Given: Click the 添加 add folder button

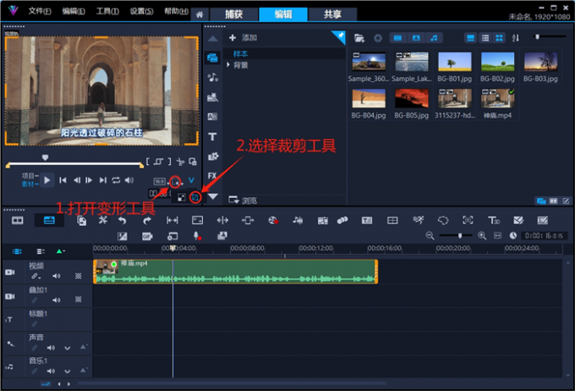Looking at the screenshot, I should pos(244,38).
